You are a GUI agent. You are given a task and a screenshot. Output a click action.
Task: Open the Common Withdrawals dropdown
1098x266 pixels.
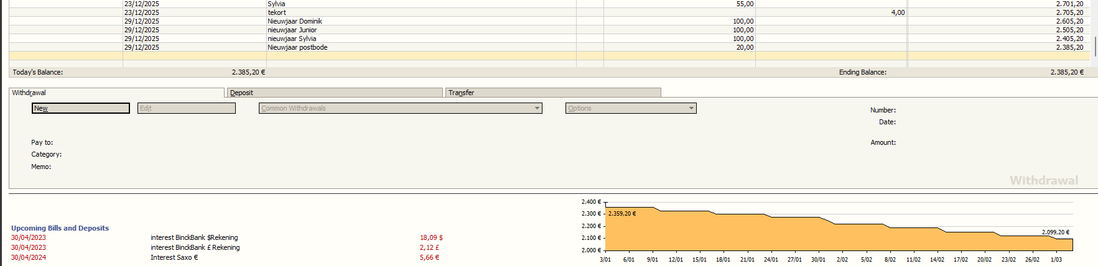tap(401, 108)
